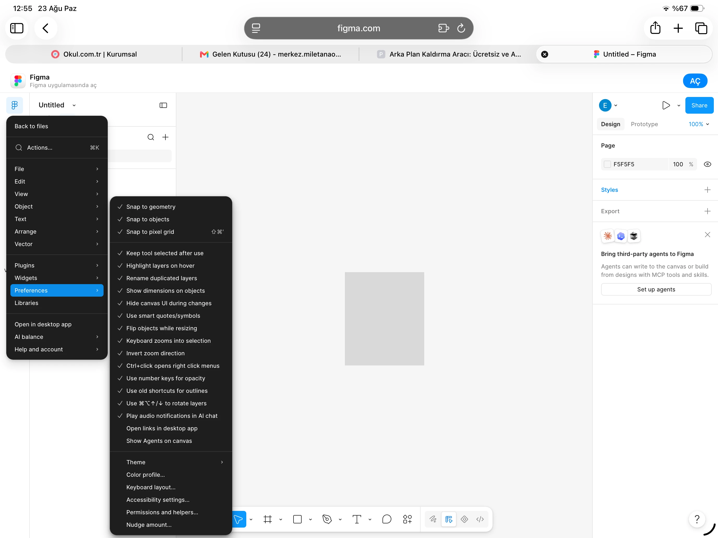This screenshot has width=718, height=538.
Task: Expand the Move tool options chevron
Action: (251, 519)
